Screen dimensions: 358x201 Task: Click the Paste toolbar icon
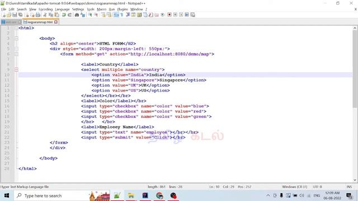(56, 15)
